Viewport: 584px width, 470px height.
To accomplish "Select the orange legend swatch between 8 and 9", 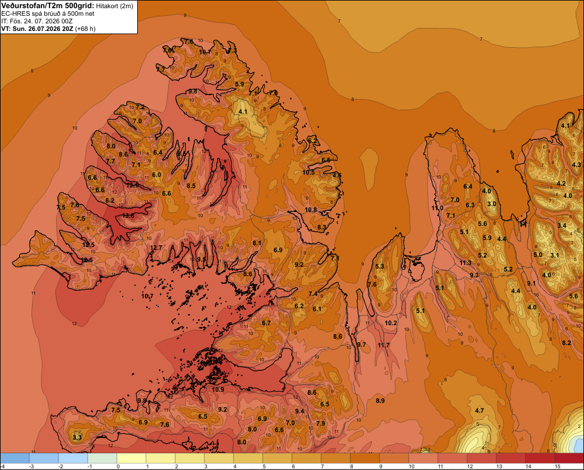I will 365,458.
